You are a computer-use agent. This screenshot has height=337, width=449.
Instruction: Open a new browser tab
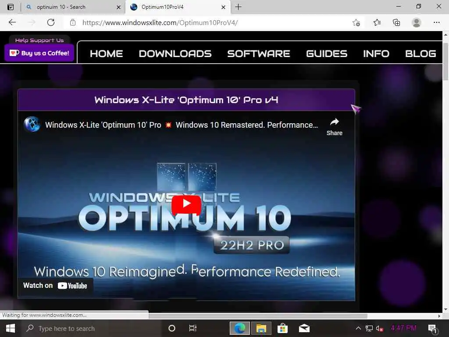click(238, 7)
